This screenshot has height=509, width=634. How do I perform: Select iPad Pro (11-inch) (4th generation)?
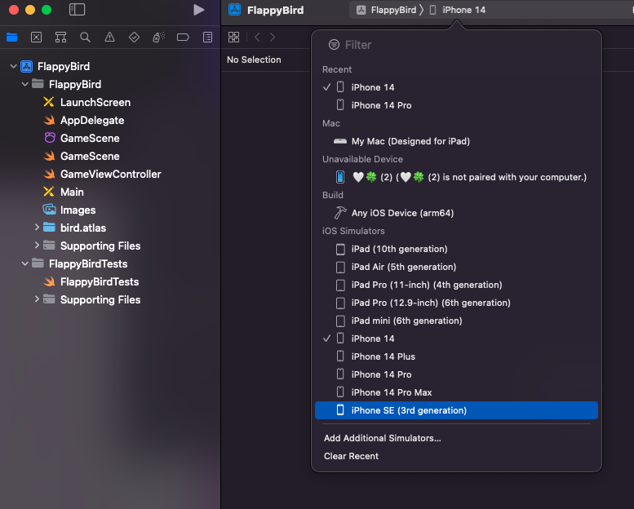click(456, 285)
